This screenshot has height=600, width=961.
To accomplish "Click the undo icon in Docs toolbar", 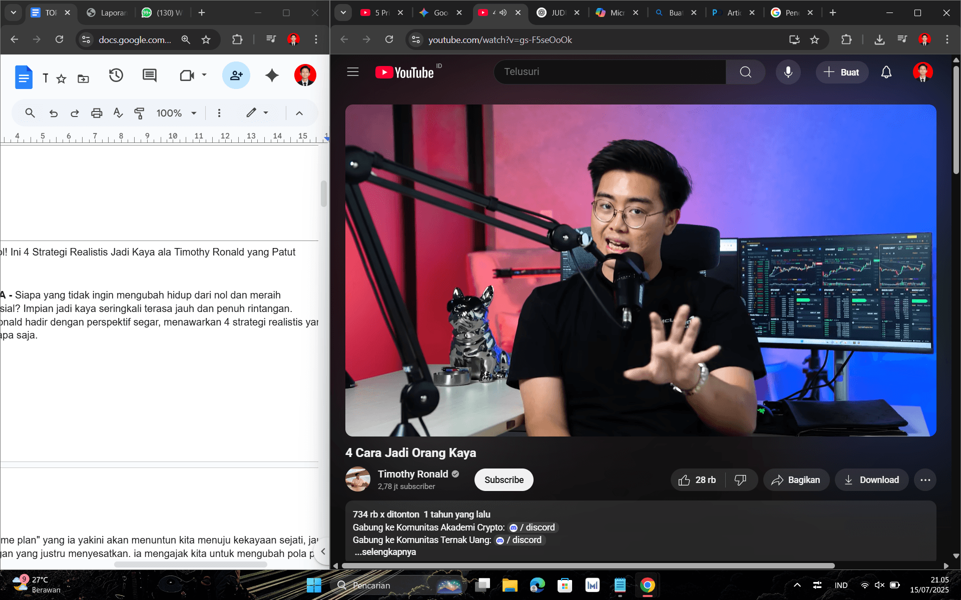I will pyautogui.click(x=53, y=113).
